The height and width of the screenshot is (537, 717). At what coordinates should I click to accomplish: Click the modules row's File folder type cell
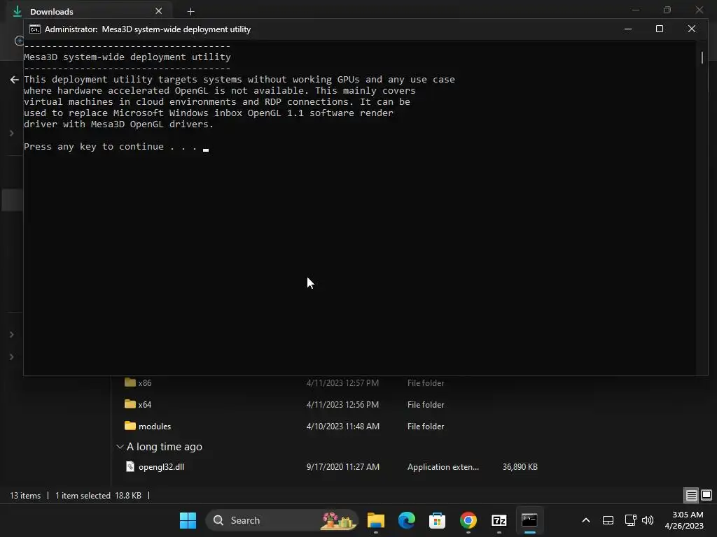click(x=425, y=426)
